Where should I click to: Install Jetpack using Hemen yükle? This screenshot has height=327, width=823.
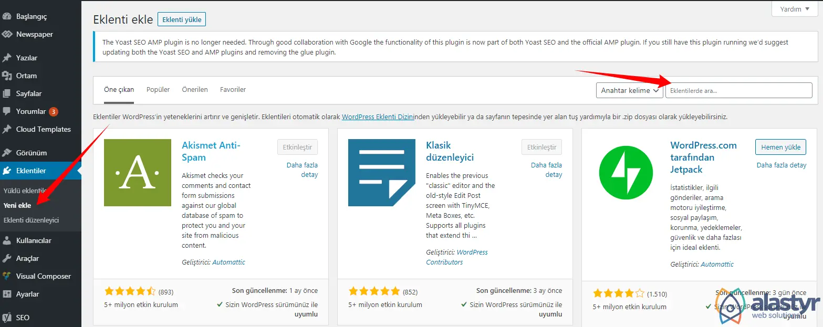point(780,147)
